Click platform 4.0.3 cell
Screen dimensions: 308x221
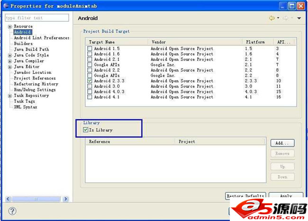251,92
